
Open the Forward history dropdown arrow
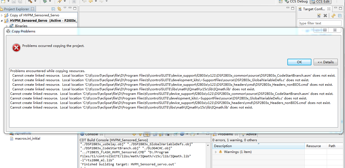(x=107, y=1)
